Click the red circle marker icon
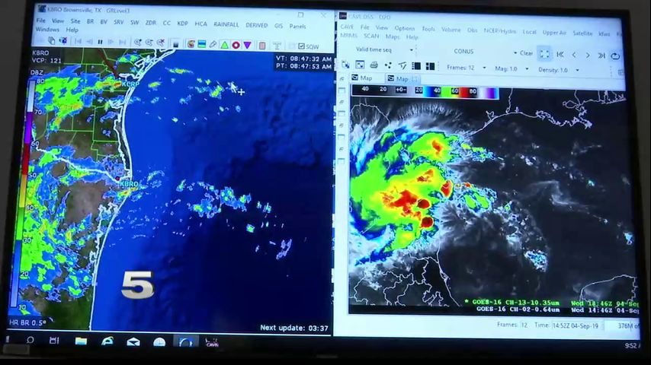Viewport: 651px width, 365px height. tap(236, 46)
